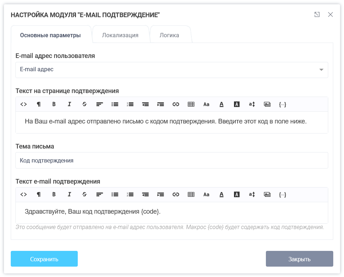Click the Тема письма input field
Screen dimensions: 344x277
click(x=171, y=160)
